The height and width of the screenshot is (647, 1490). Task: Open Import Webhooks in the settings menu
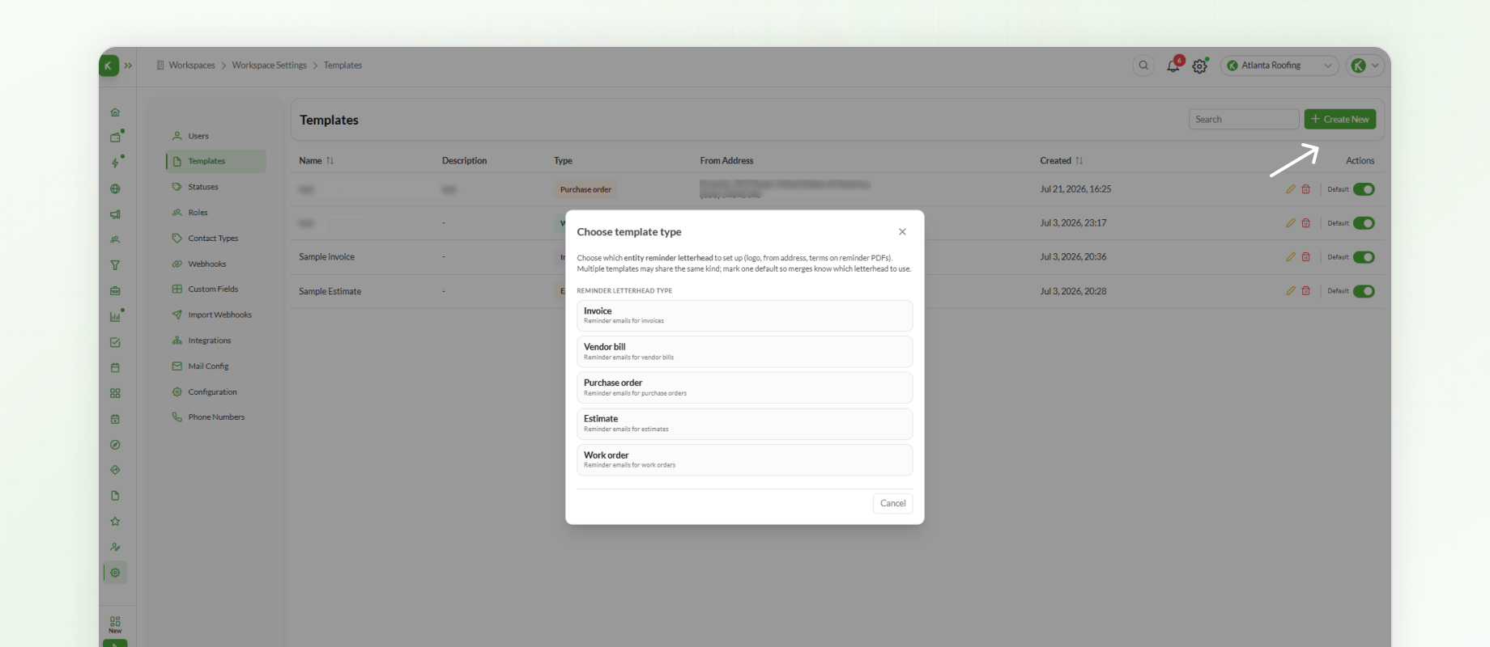pos(215,315)
